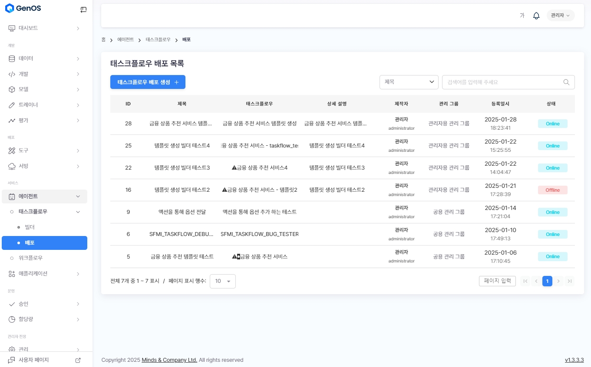Open the 서빙 cloud icon menu
The width and height of the screenshot is (591, 367).
tap(12, 166)
